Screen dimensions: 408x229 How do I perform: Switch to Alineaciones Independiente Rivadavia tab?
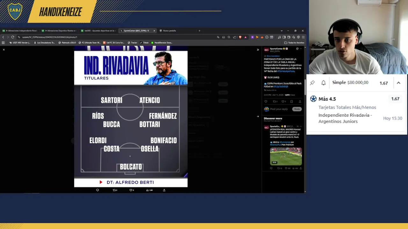(20, 31)
